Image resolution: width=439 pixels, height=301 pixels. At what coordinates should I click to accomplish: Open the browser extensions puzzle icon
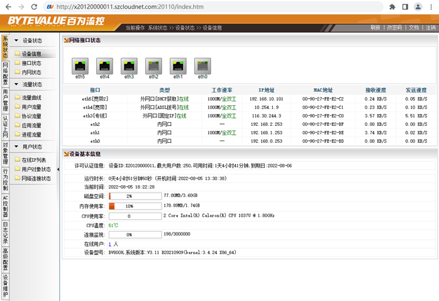(393, 6)
